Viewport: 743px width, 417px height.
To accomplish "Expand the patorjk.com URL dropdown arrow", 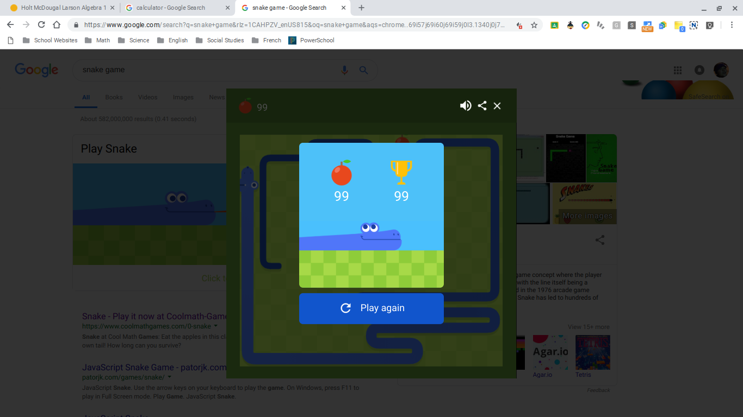I will point(170,377).
